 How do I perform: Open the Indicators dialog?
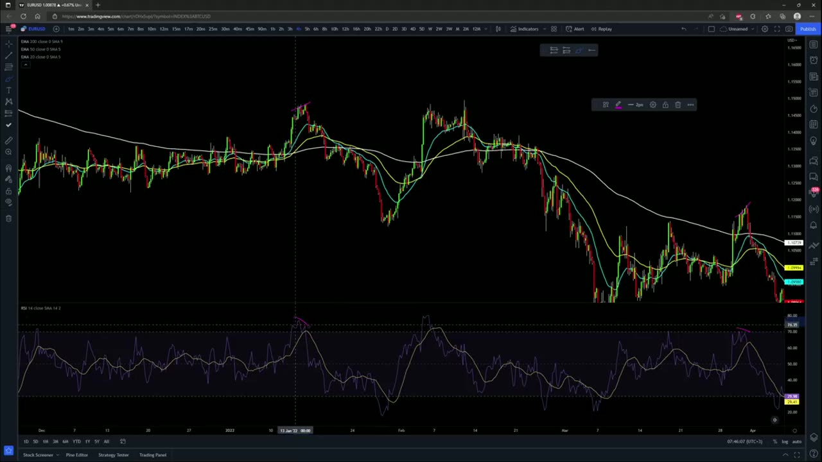(x=525, y=29)
